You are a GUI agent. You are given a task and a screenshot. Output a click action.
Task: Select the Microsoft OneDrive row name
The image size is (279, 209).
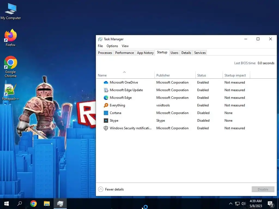124,82
